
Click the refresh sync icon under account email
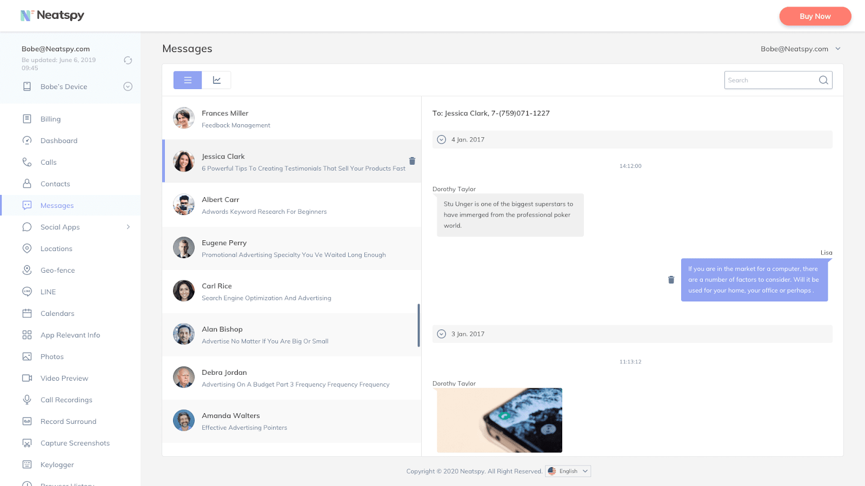click(128, 60)
